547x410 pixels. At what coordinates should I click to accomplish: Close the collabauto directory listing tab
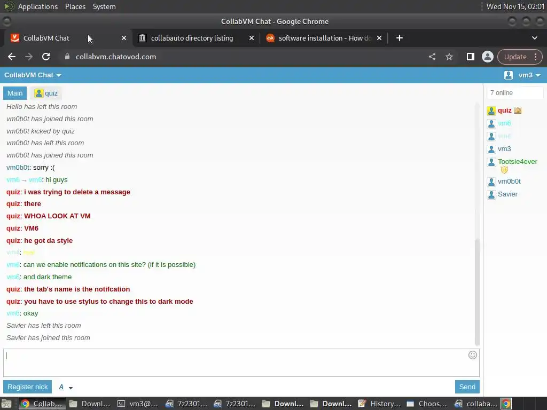coord(251,38)
